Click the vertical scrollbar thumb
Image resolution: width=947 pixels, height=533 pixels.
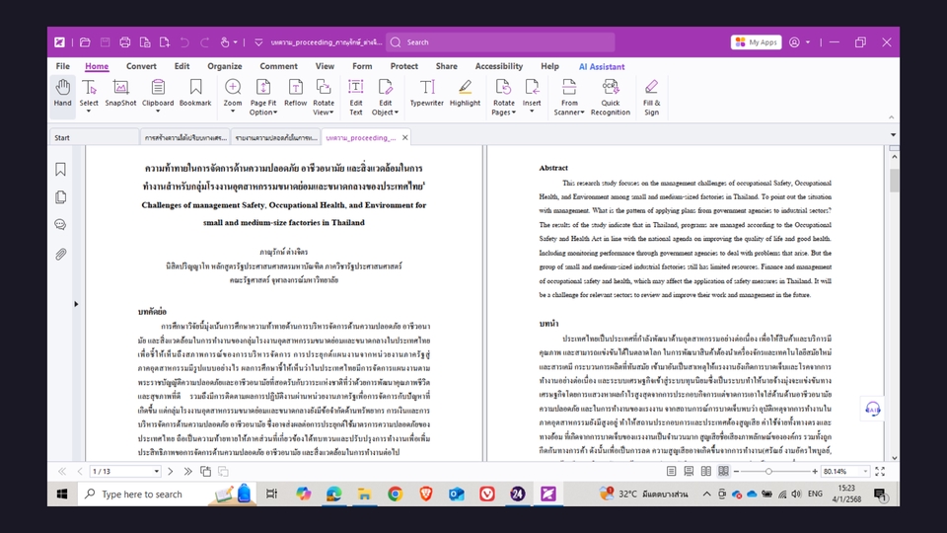894,180
